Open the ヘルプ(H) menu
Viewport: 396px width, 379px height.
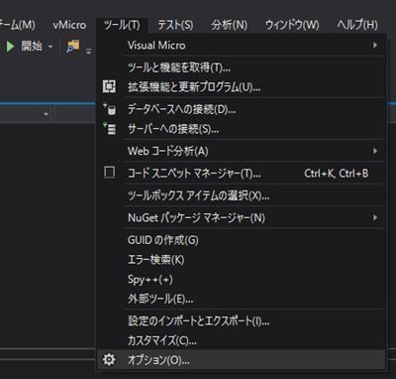pyautogui.click(x=357, y=25)
